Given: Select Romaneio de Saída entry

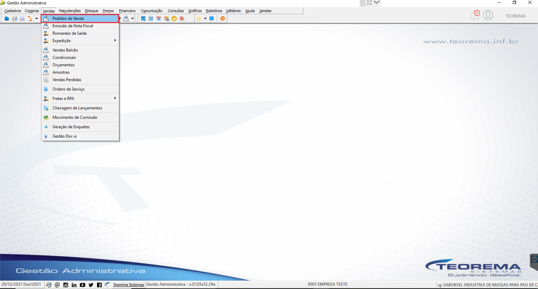Looking at the screenshot, I should pyautogui.click(x=80, y=33).
